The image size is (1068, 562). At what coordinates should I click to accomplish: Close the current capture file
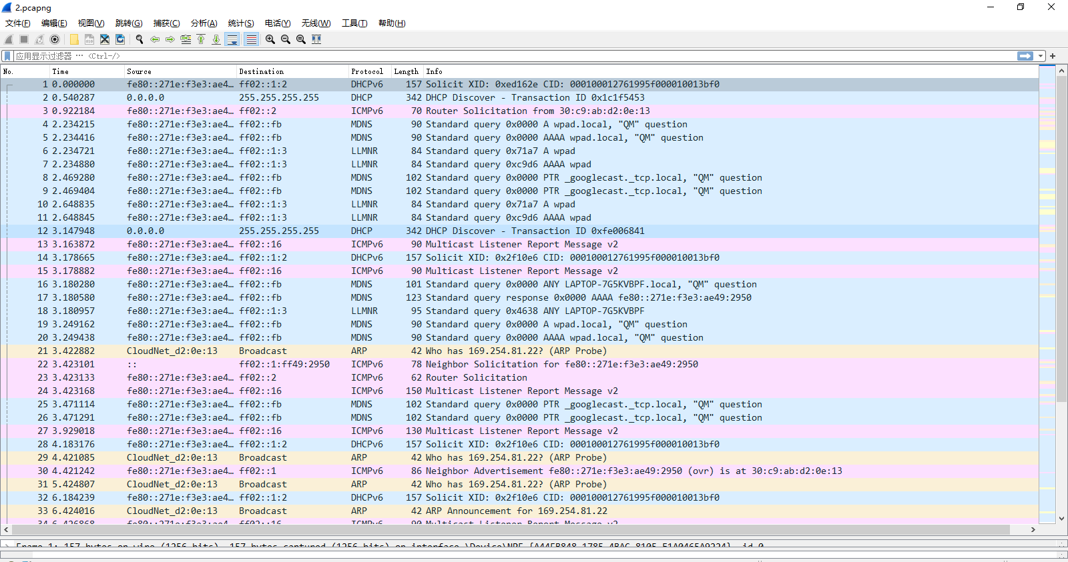pyautogui.click(x=105, y=39)
